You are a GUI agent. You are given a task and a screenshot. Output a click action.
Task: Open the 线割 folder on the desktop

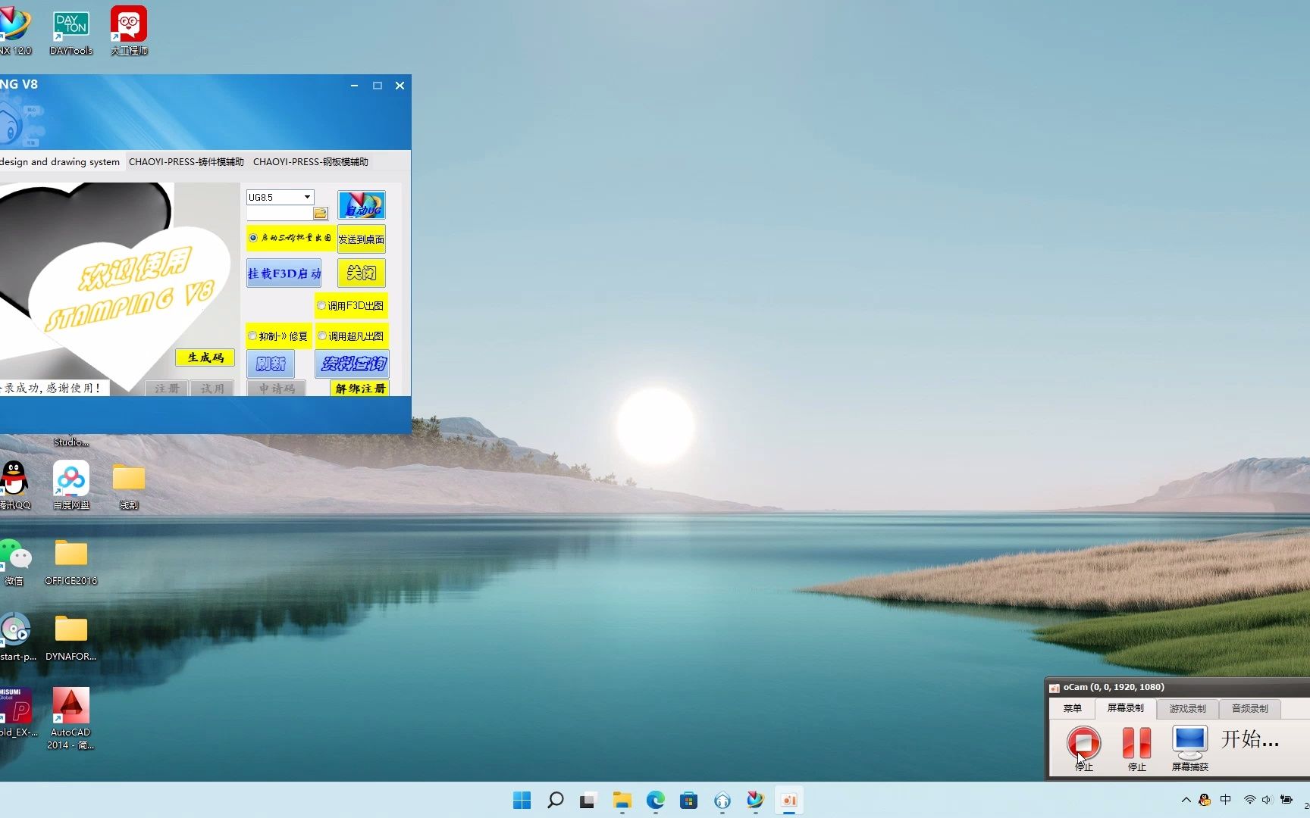[129, 485]
